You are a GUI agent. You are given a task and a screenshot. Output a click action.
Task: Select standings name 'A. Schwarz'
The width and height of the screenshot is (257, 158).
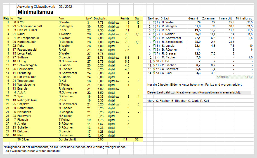point(170,69)
